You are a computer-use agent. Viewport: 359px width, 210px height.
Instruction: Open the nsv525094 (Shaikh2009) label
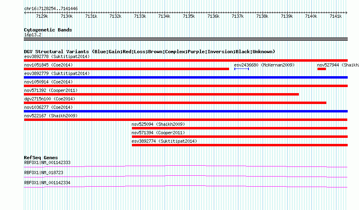pyautogui.click(x=158, y=124)
